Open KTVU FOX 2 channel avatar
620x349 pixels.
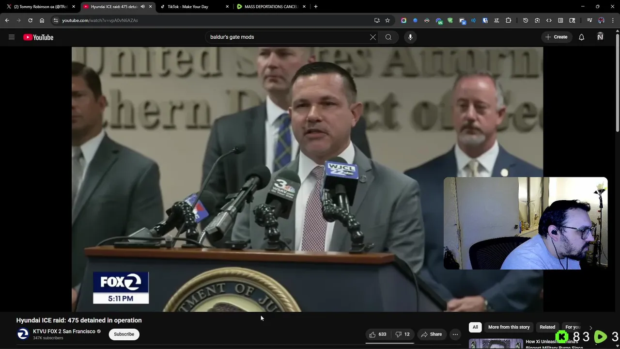23,334
